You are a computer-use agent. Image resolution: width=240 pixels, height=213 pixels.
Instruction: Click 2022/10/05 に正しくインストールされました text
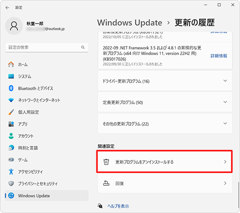coord(132,37)
